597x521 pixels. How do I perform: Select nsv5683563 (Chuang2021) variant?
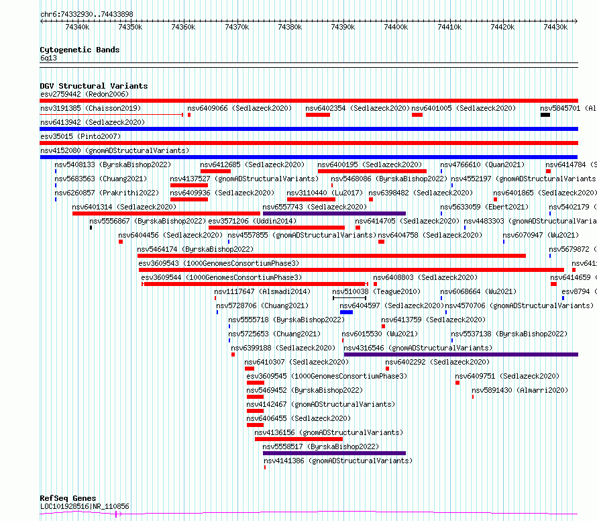(x=101, y=179)
